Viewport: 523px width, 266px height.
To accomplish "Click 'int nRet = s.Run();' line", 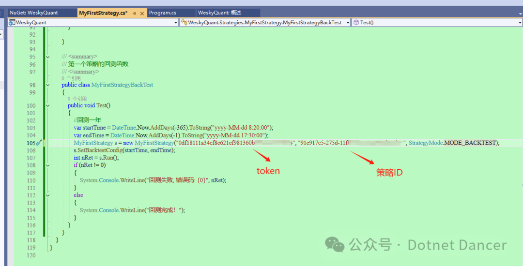I will [96, 158].
